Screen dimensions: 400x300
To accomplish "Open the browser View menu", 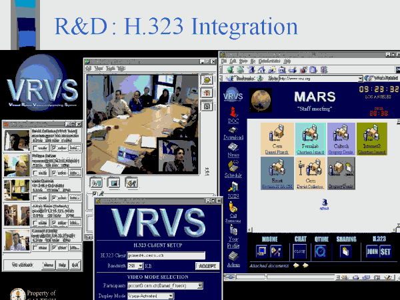I will click(243, 61).
